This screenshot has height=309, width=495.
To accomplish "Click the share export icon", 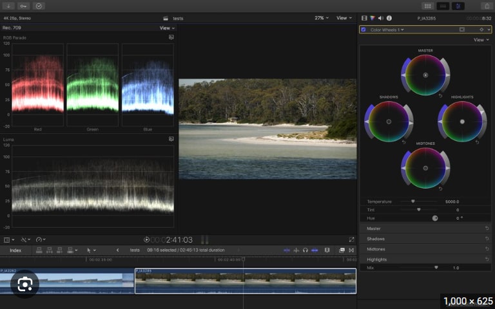I will coord(487,6).
